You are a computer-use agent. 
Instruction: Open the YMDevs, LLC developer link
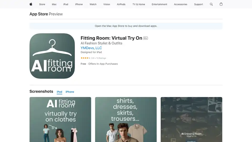tap(91, 48)
